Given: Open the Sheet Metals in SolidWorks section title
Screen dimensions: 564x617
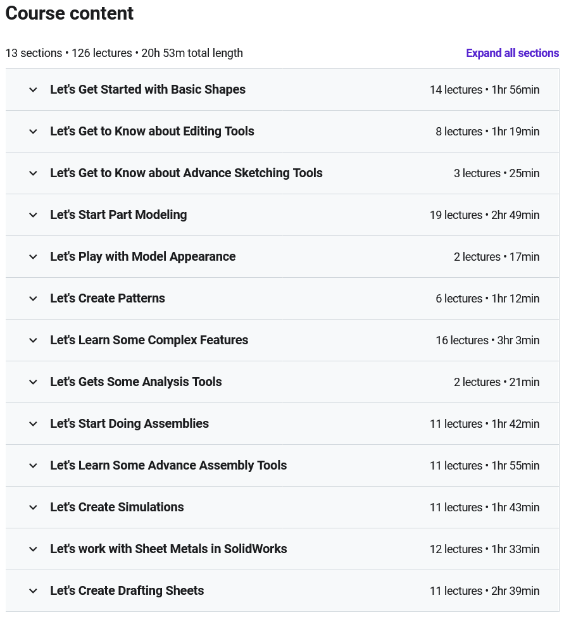Looking at the screenshot, I should pos(168,549).
